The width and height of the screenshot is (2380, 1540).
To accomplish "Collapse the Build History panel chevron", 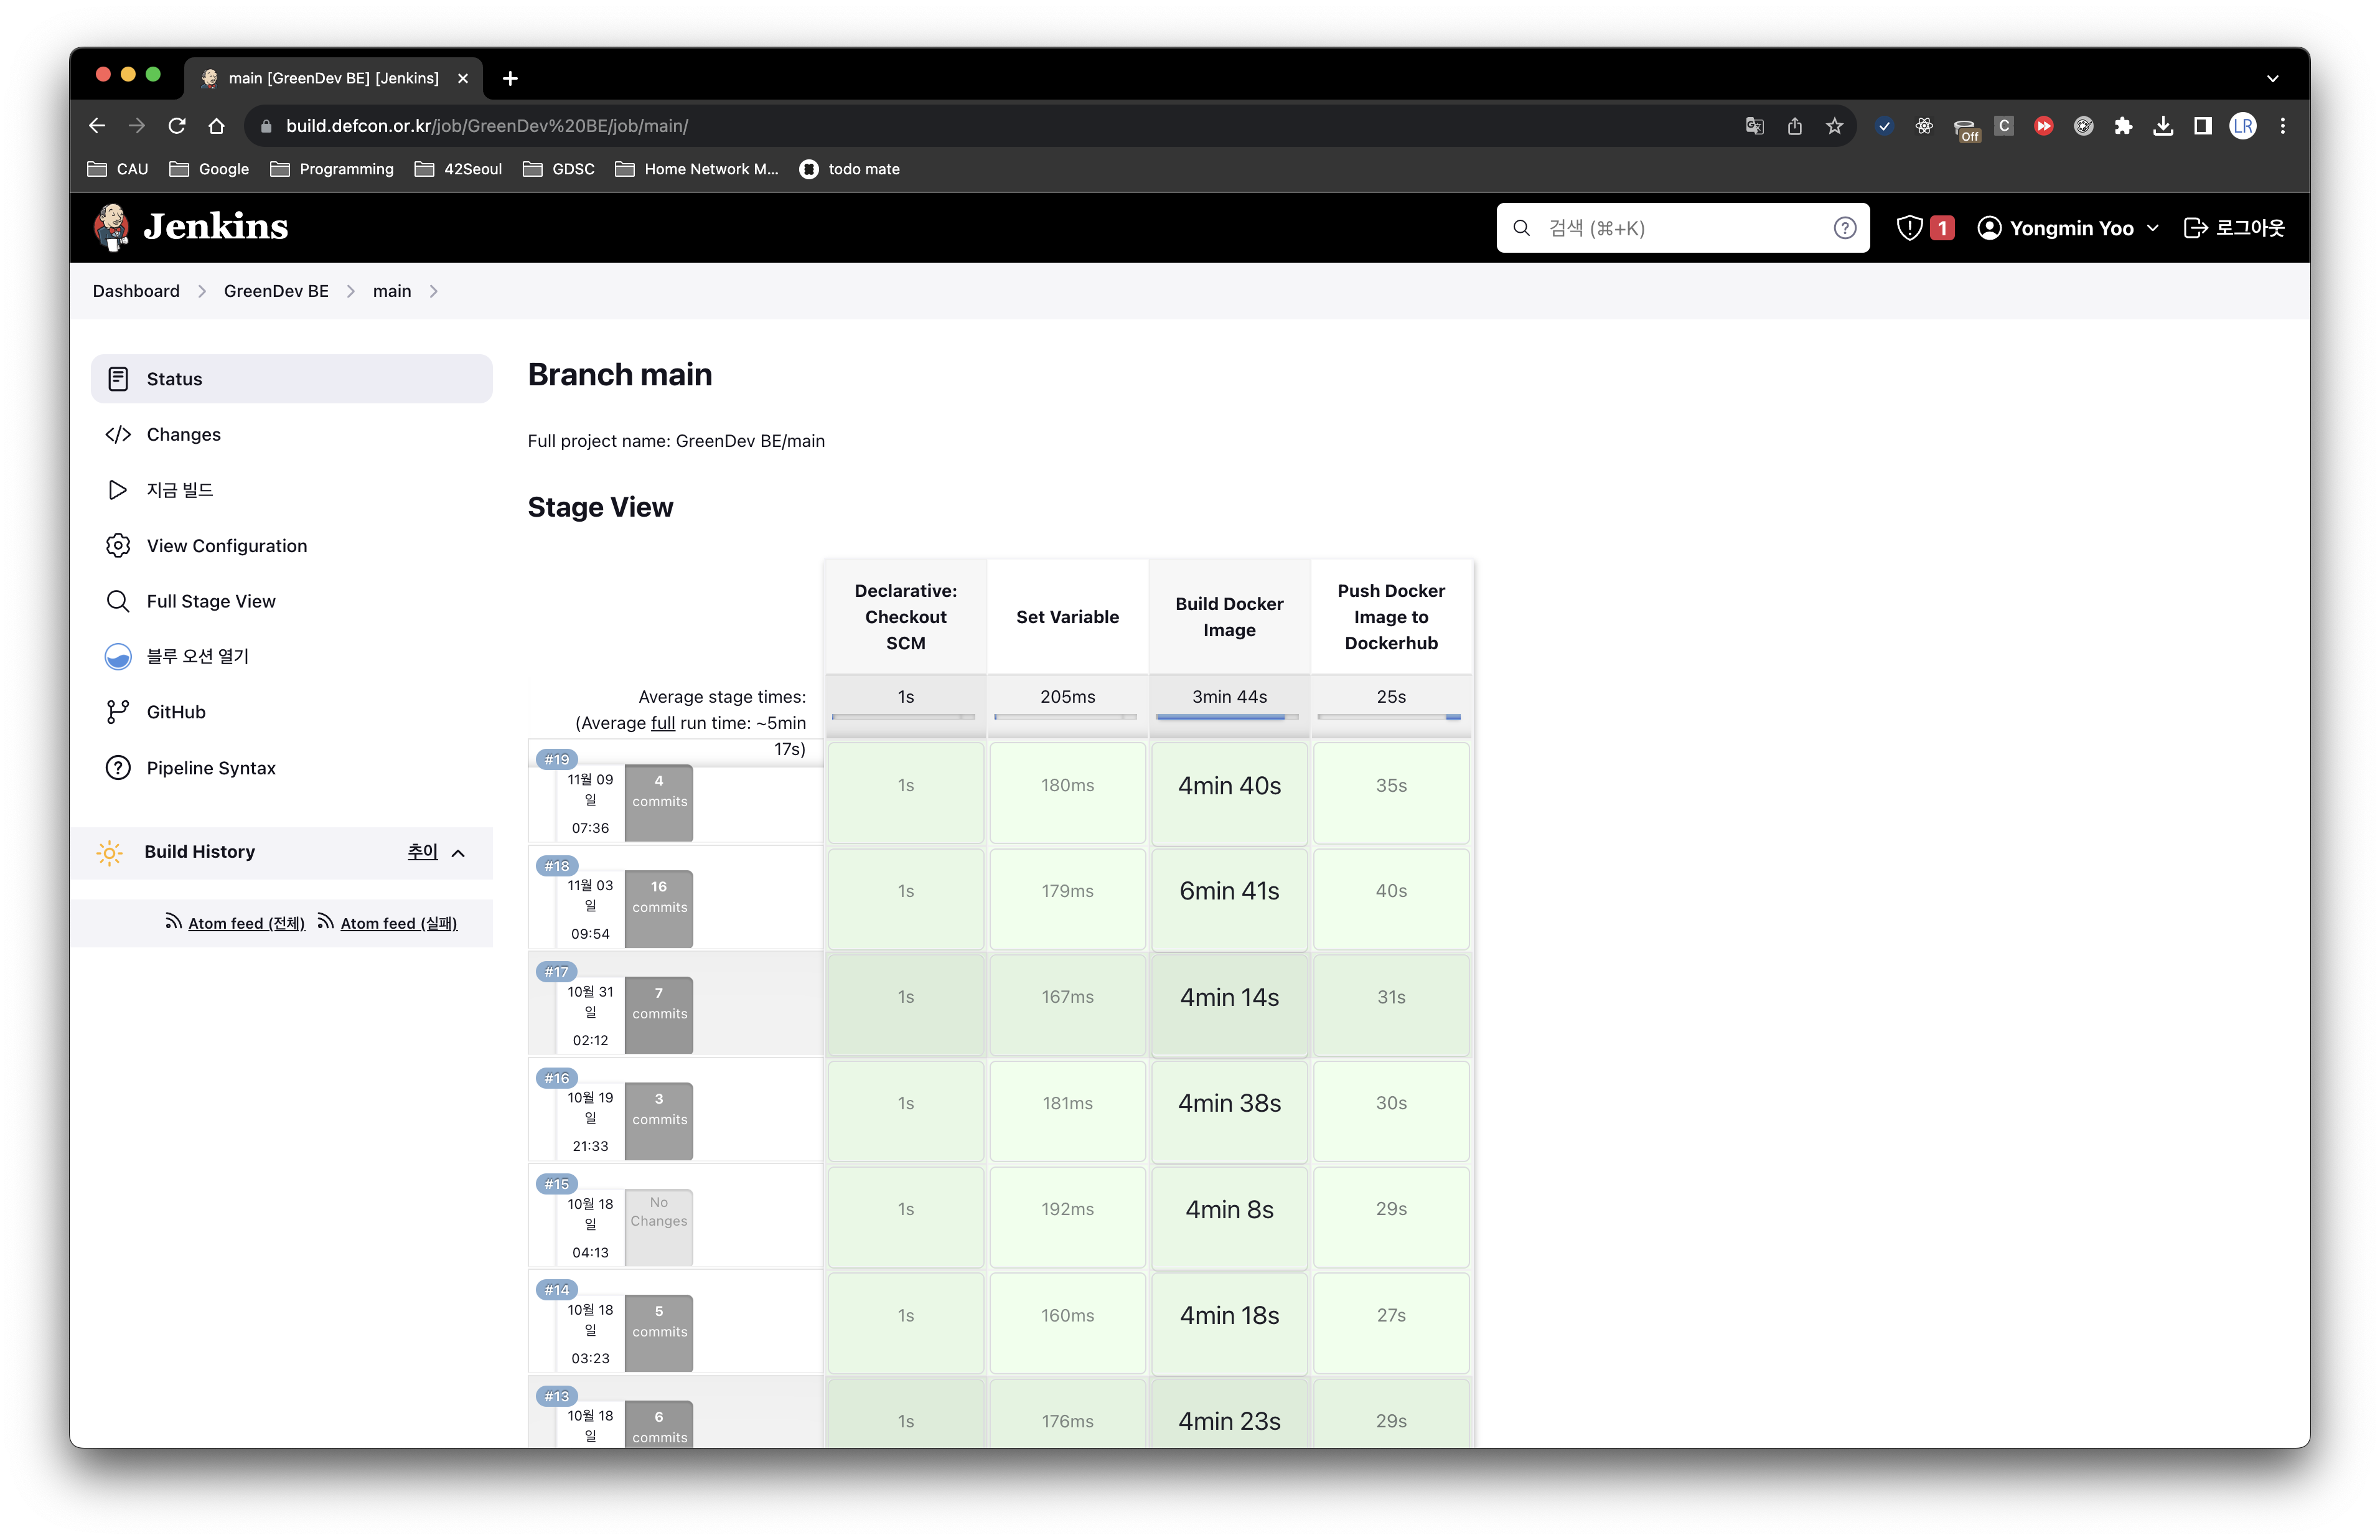I will pos(459,853).
